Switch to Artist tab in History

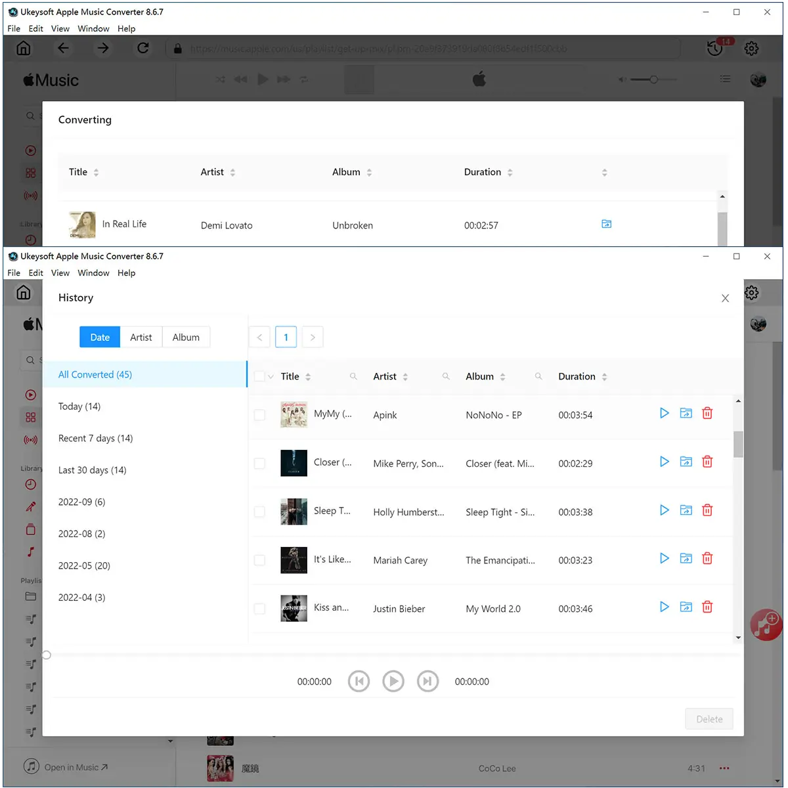(x=141, y=337)
